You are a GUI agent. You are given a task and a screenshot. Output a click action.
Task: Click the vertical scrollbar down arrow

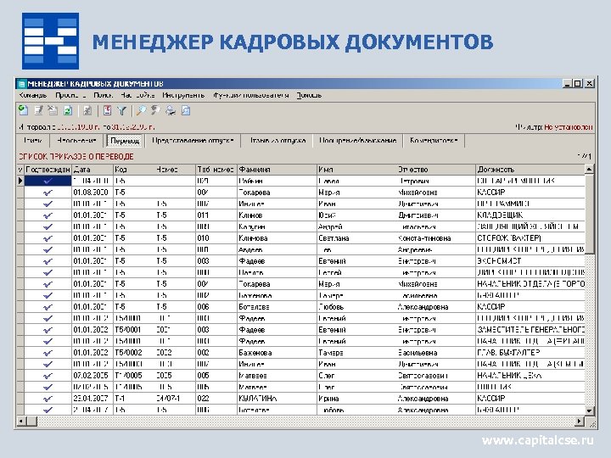589,411
